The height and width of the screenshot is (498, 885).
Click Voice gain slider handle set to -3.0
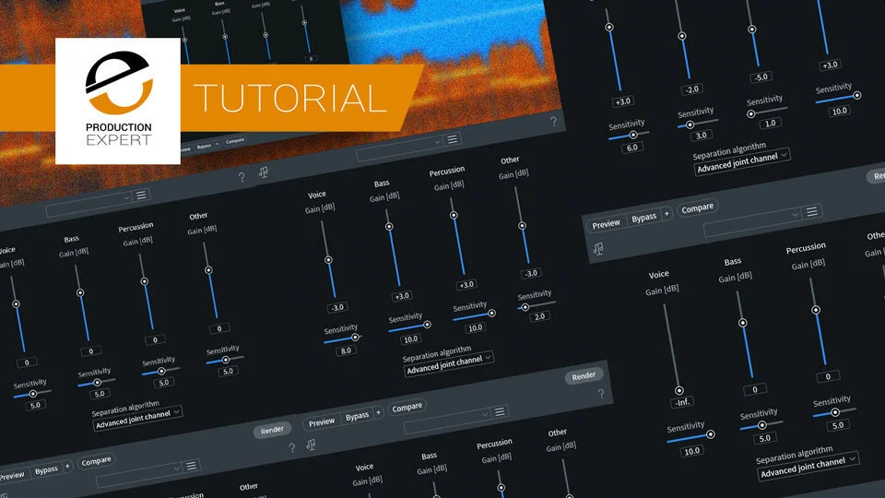(328, 260)
